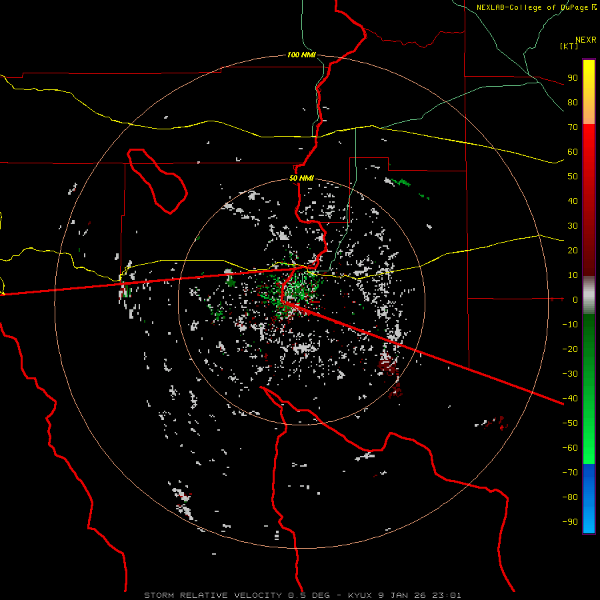Click the -90 value on the velocity scale

coord(570,522)
